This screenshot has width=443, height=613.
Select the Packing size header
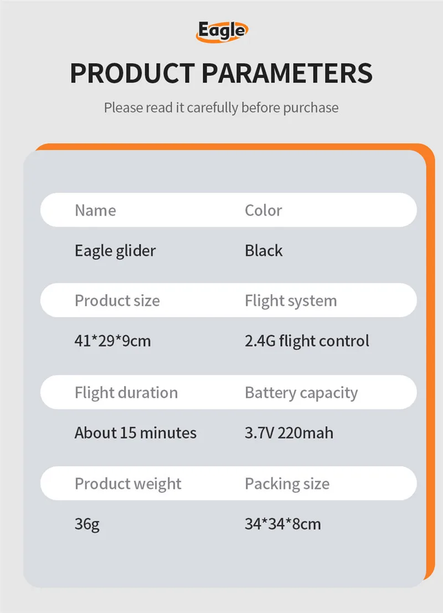[287, 484]
